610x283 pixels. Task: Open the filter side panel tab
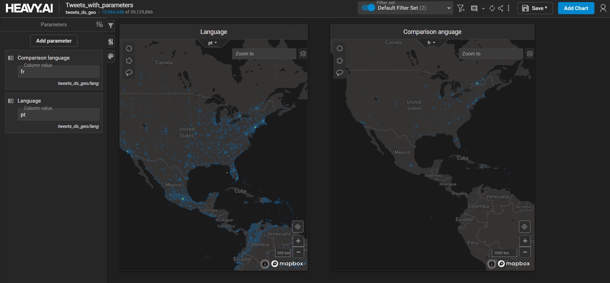(111, 25)
